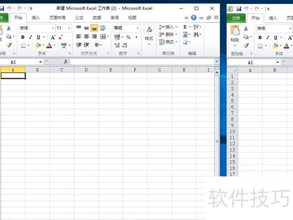
Task: Click Save icon in right Excel window
Action: [238, 9]
